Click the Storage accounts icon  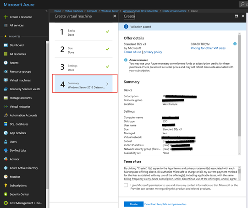6,98
